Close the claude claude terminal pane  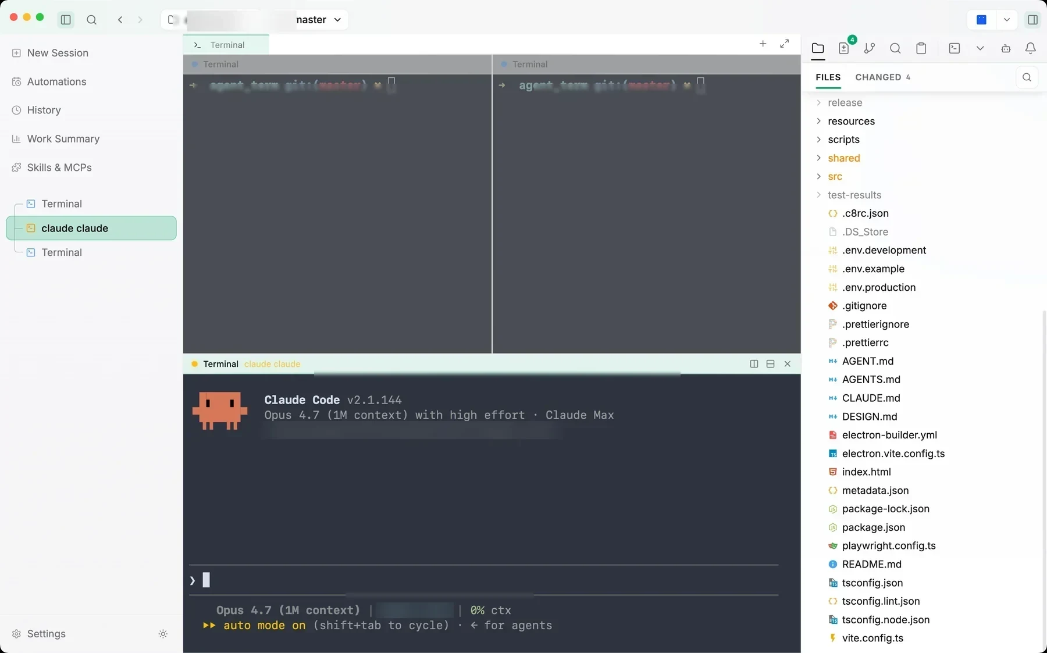(x=788, y=364)
